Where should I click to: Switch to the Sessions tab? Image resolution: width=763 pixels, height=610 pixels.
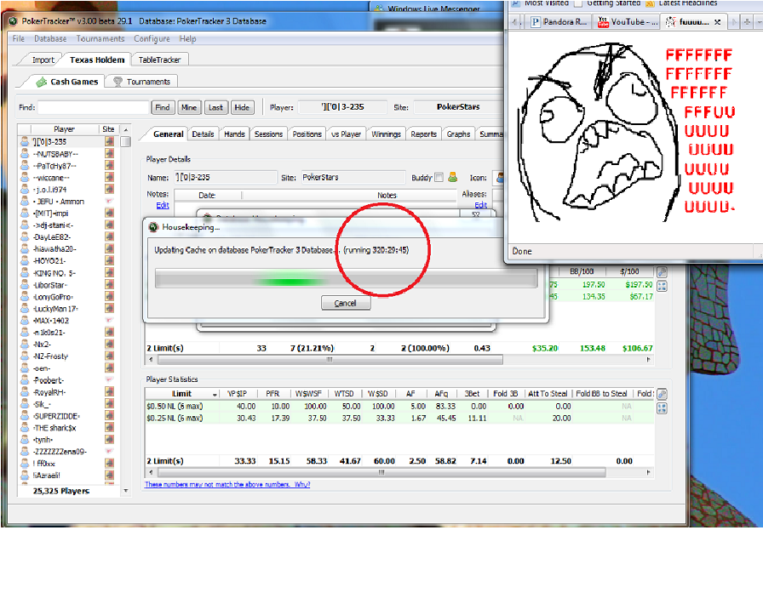(268, 134)
